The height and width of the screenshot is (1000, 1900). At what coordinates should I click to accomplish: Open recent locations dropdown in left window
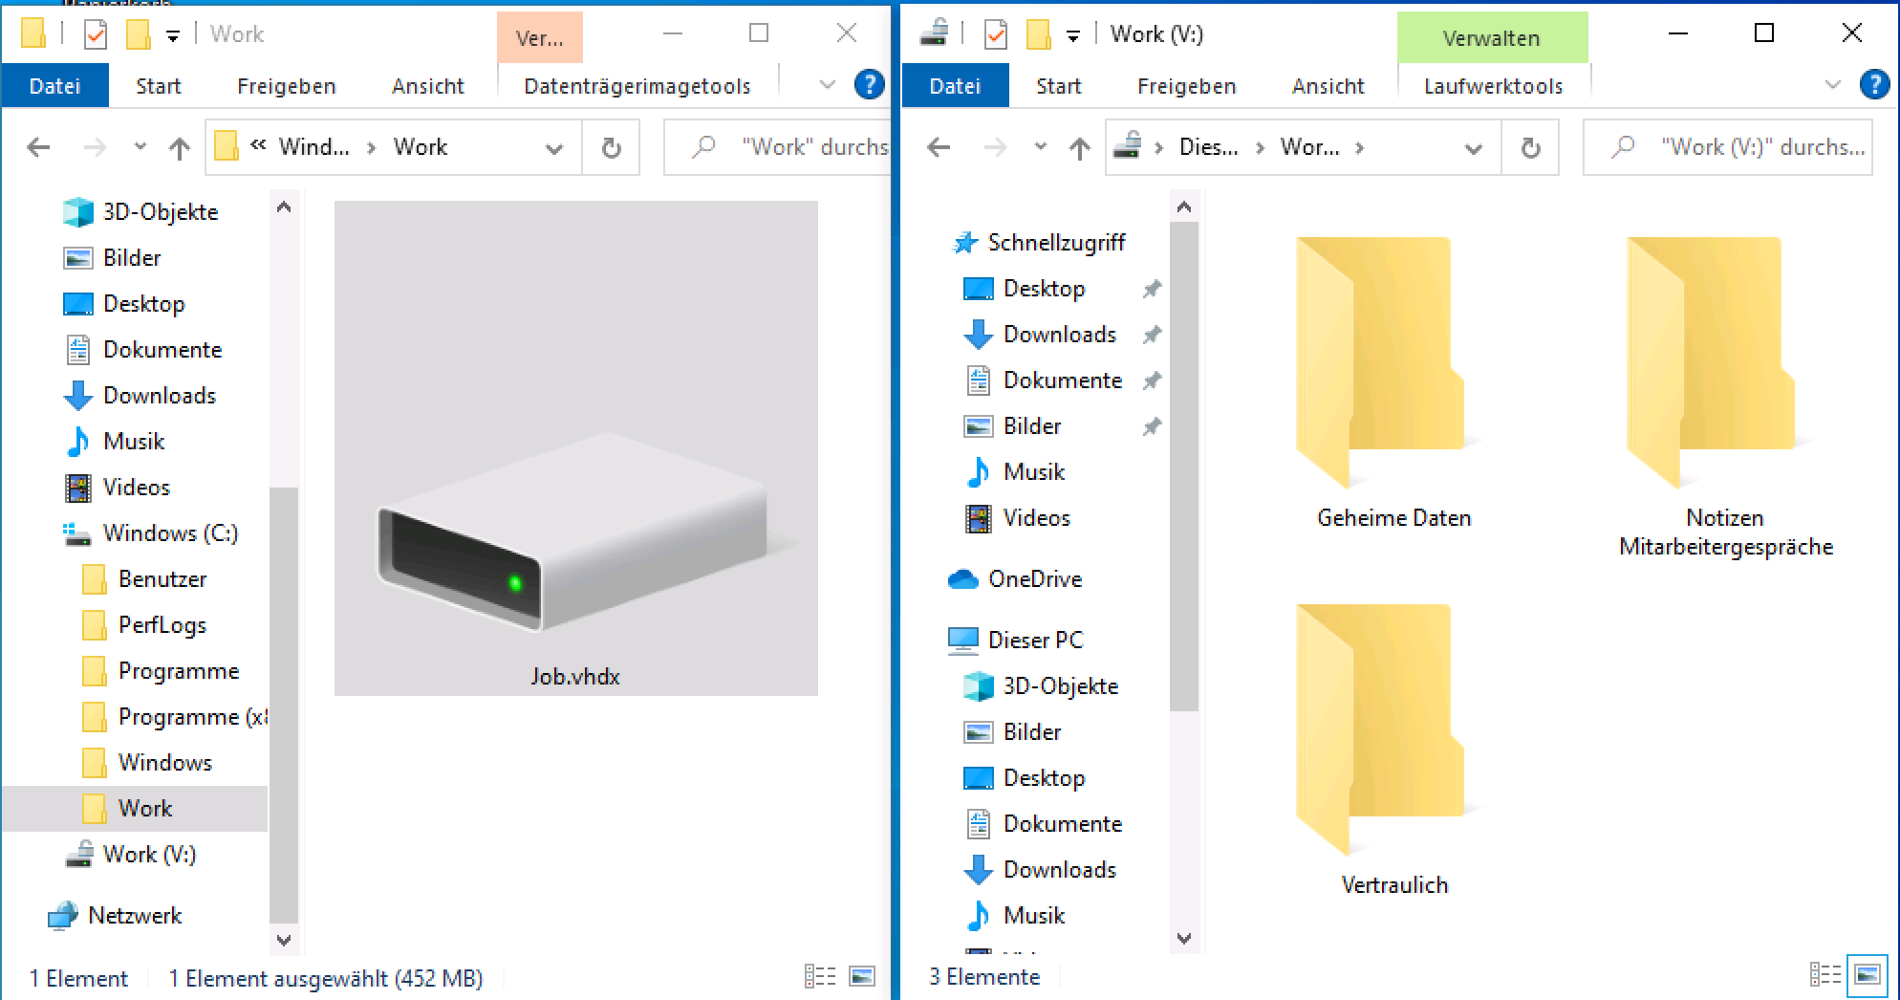coord(140,147)
